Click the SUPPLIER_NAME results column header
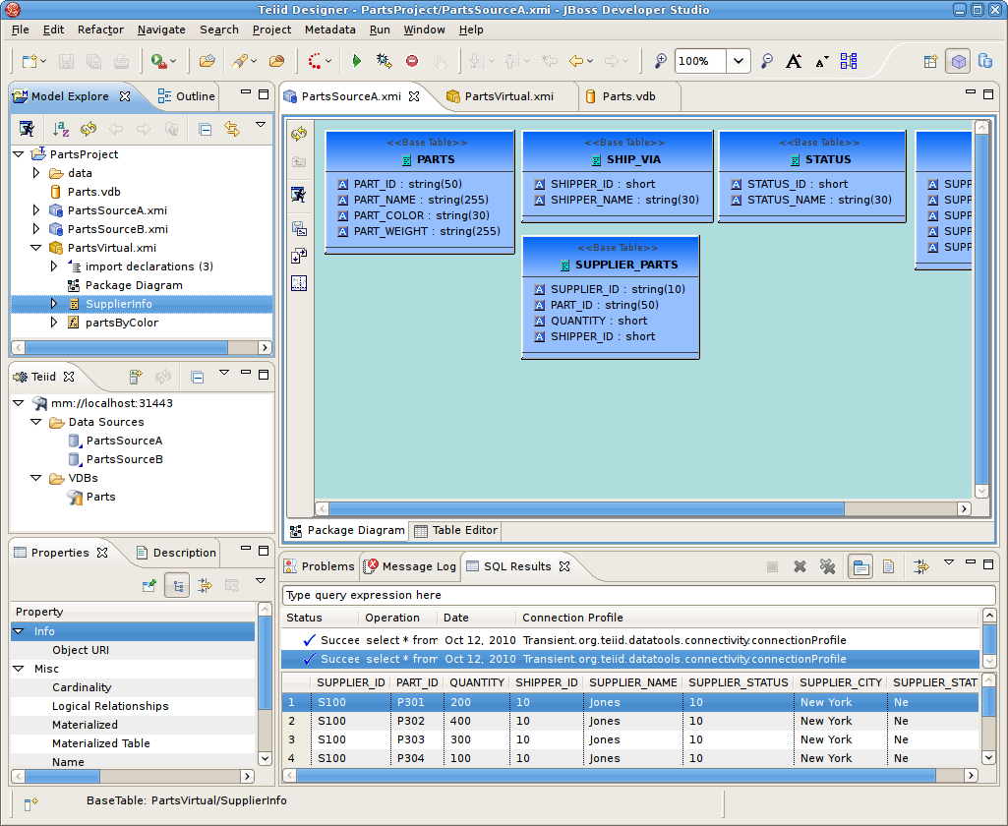The height and width of the screenshot is (826, 1008). pyautogui.click(x=633, y=682)
